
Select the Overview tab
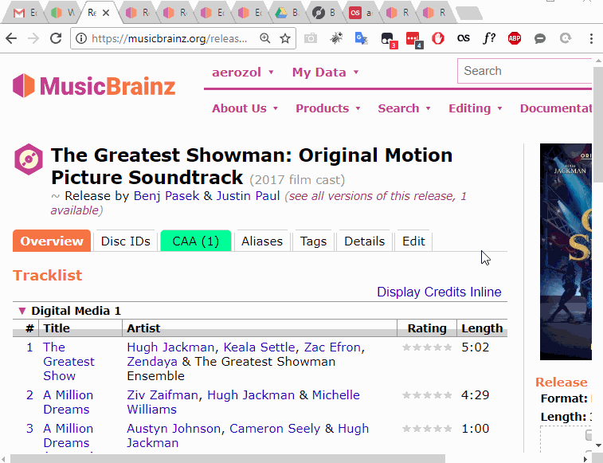52,241
